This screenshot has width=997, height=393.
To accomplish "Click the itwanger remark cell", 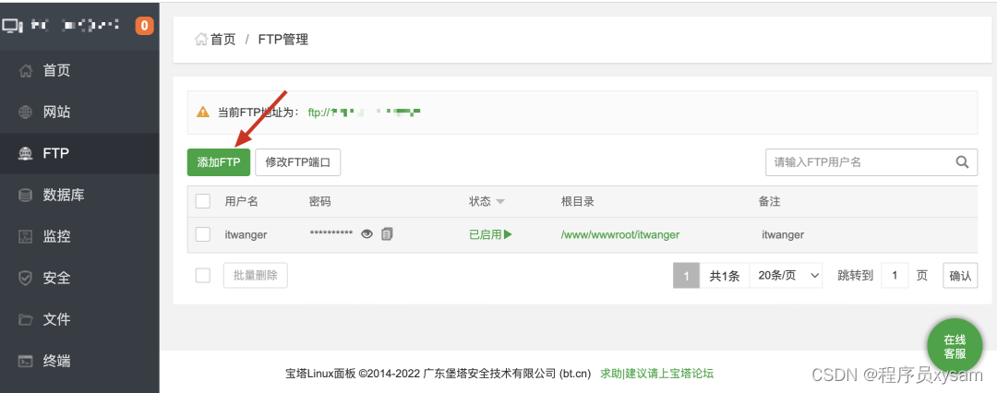I will (x=783, y=234).
